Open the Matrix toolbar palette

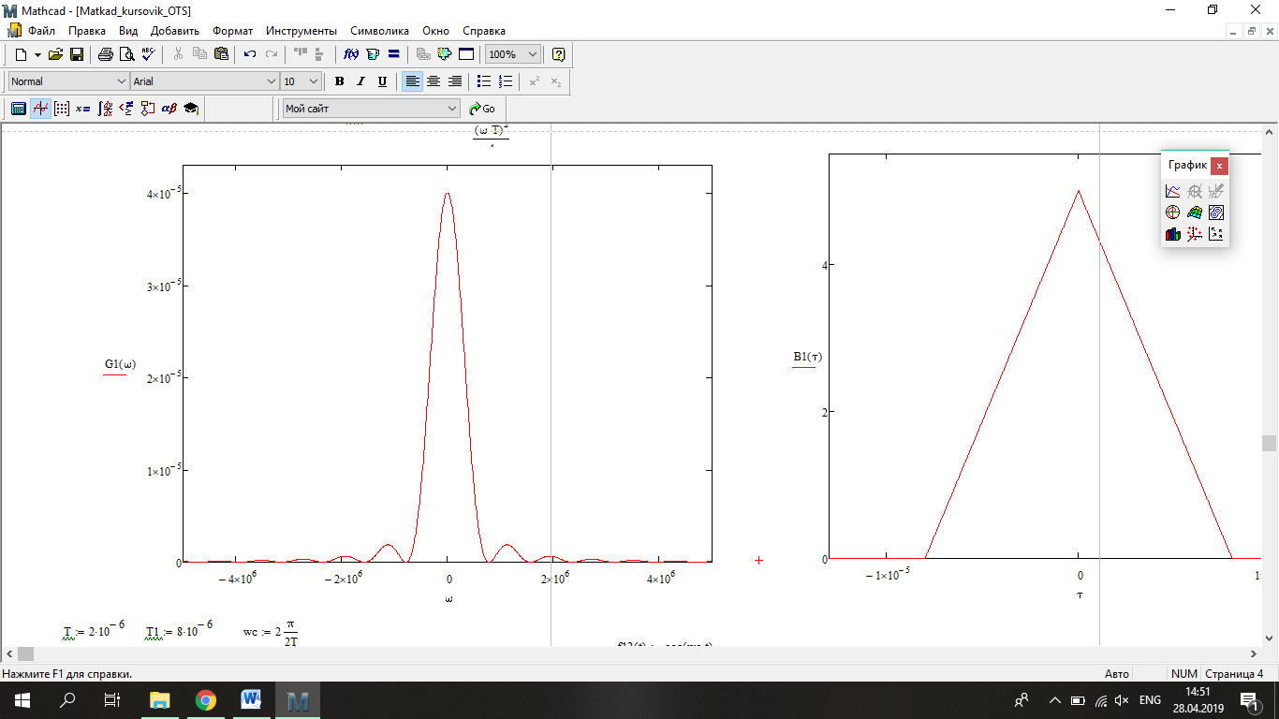point(62,109)
